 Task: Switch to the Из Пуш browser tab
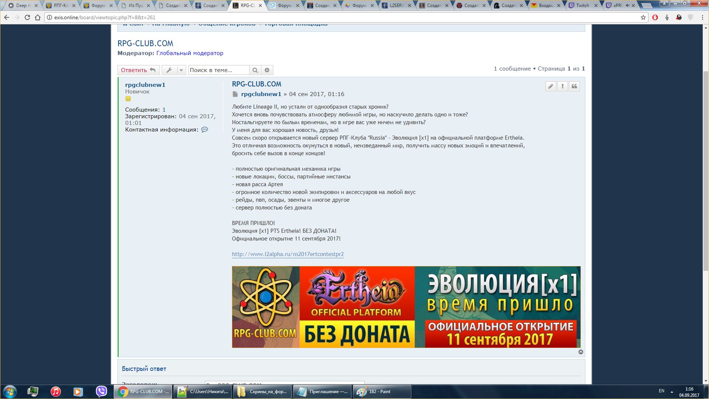[135, 6]
